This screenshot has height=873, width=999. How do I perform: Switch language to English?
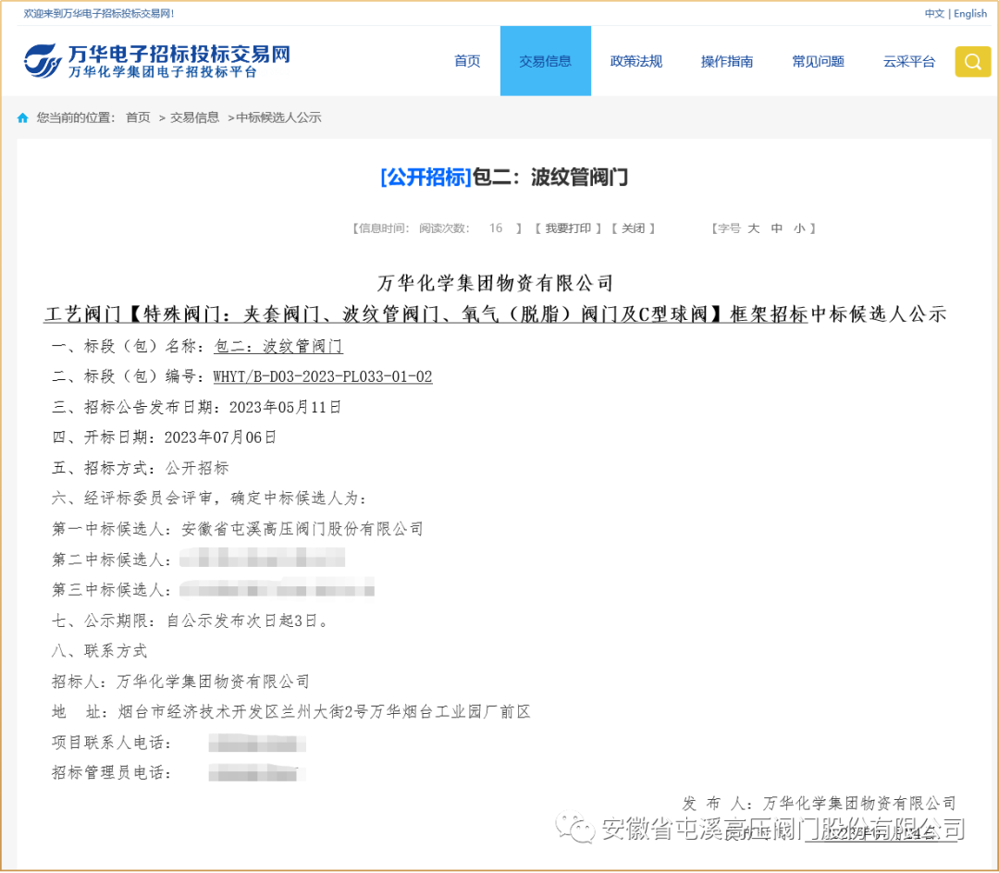[969, 13]
